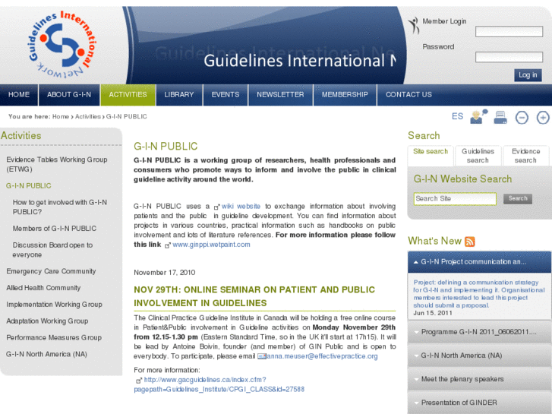Open the Project communication strategy news text
Viewport: 552px width, 414px height.
(x=479, y=294)
